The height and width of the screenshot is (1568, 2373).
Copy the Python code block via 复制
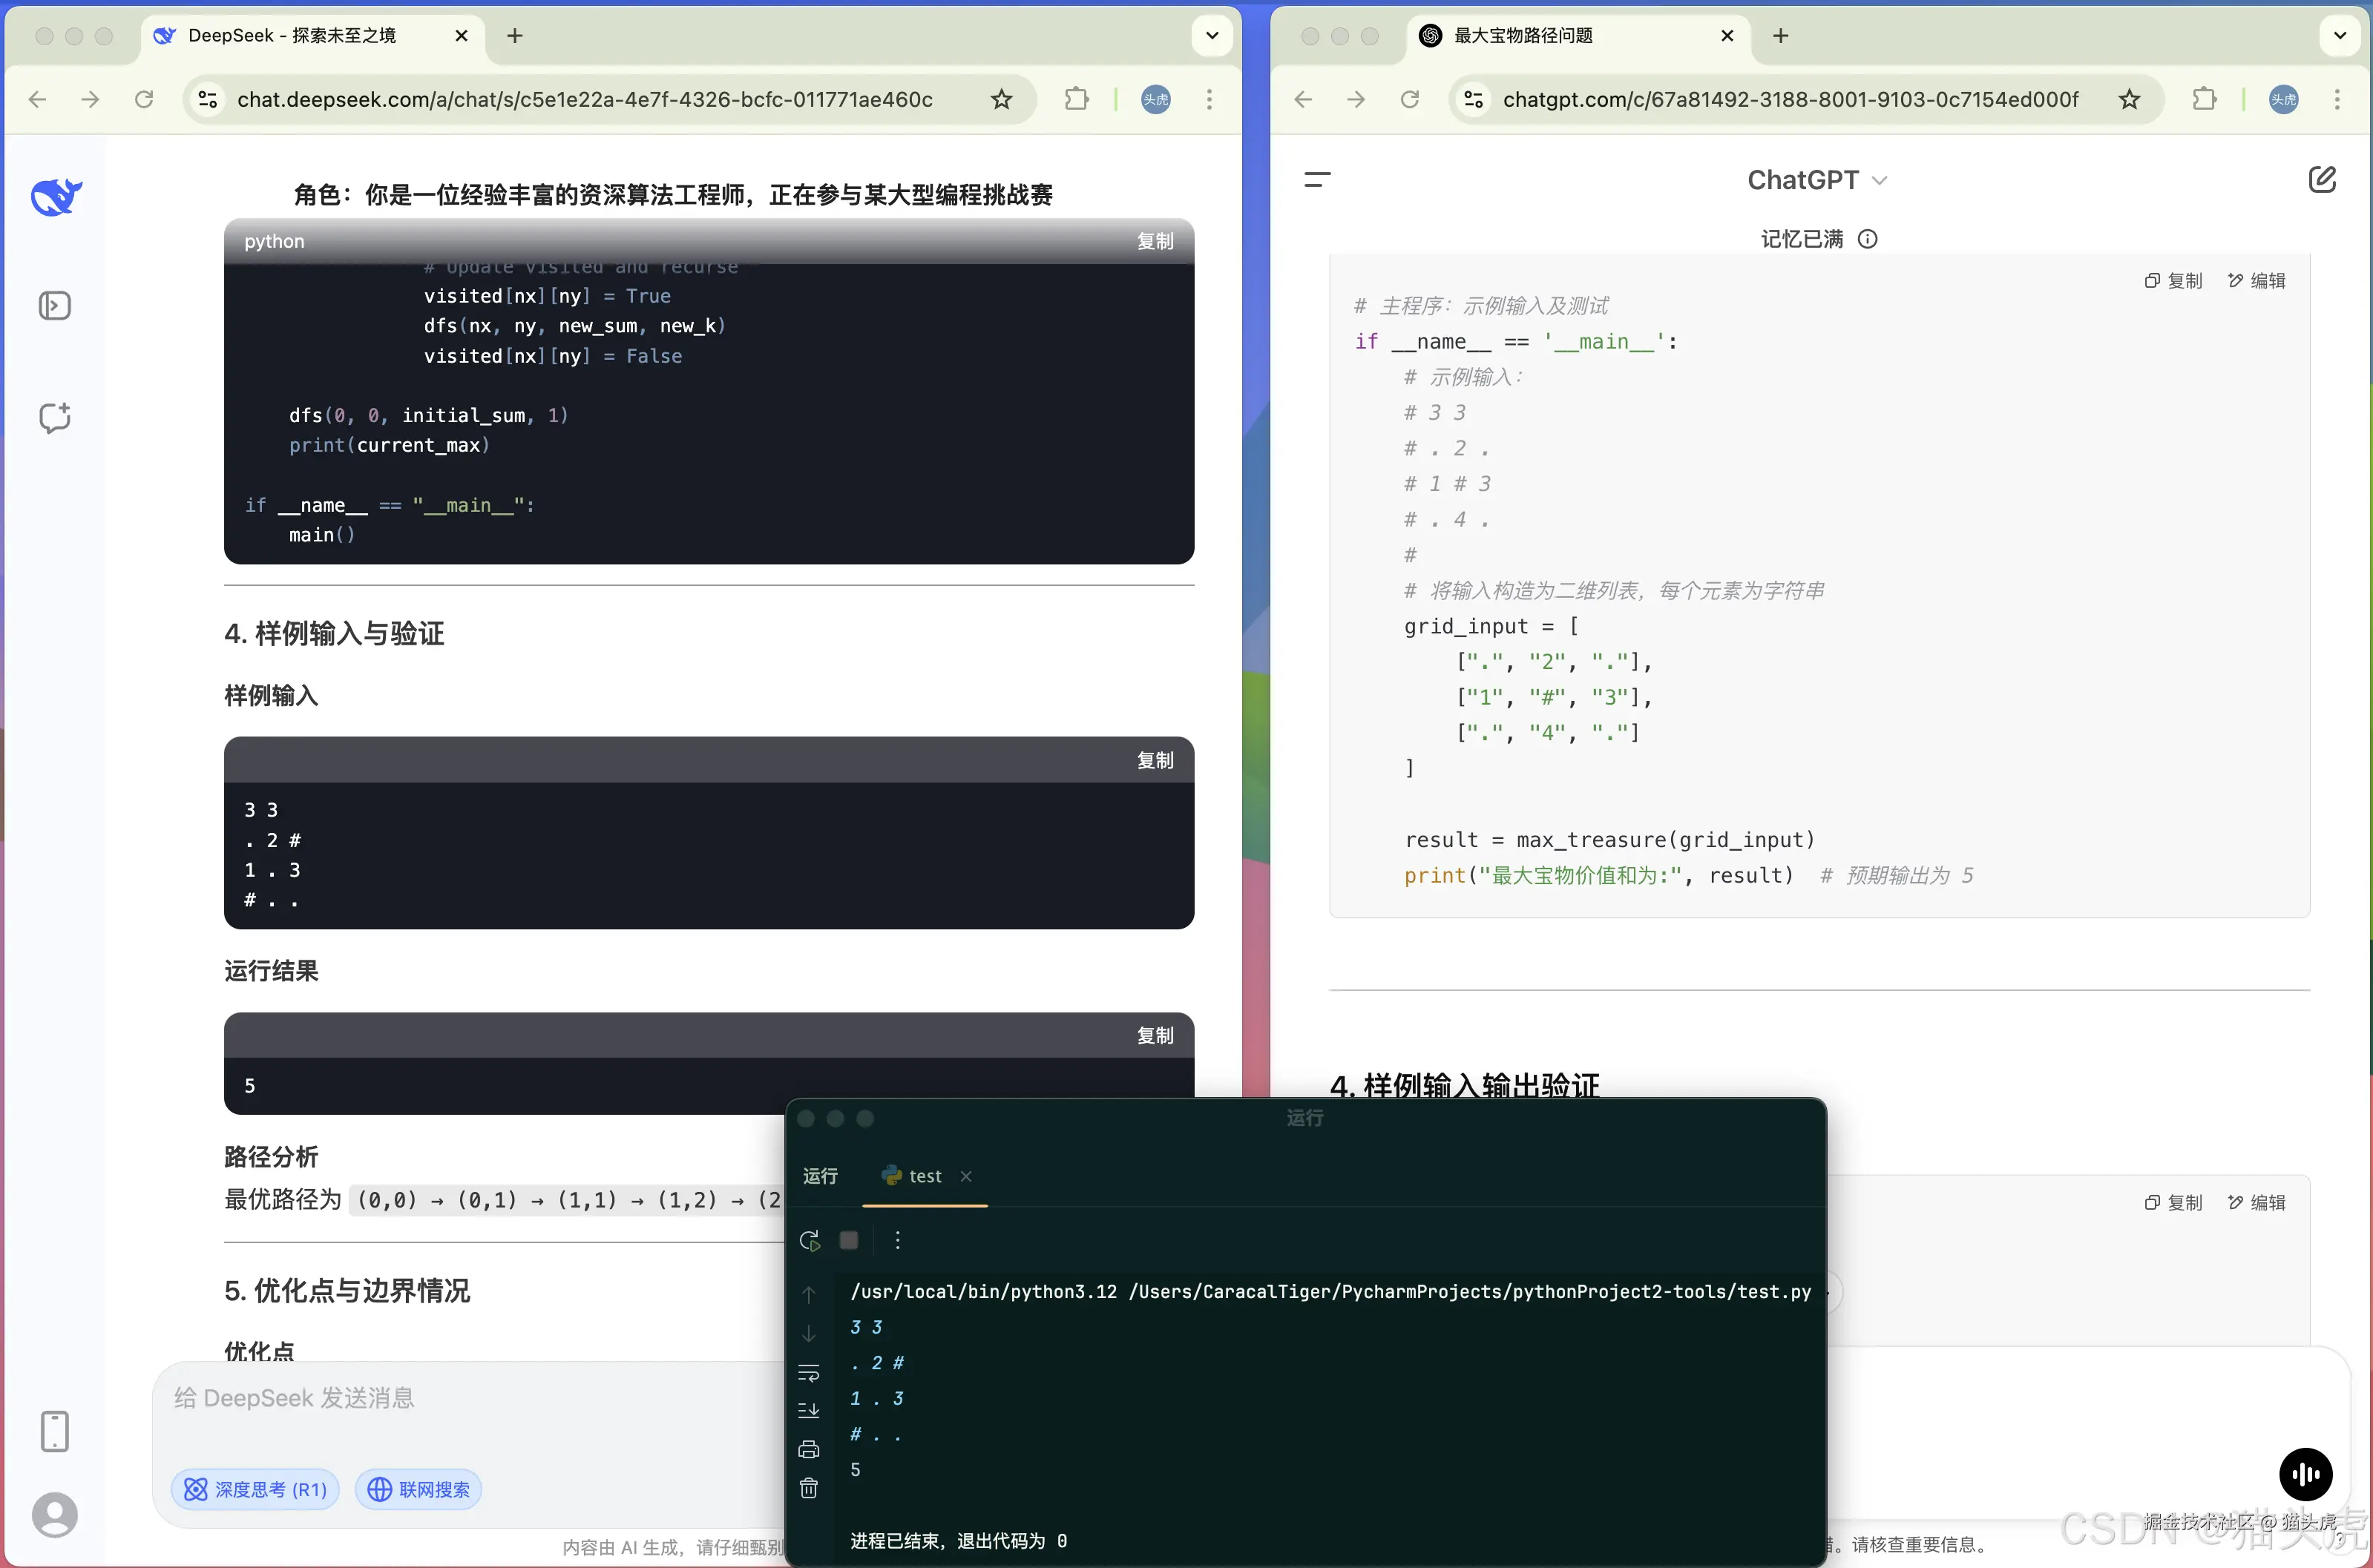(1155, 241)
